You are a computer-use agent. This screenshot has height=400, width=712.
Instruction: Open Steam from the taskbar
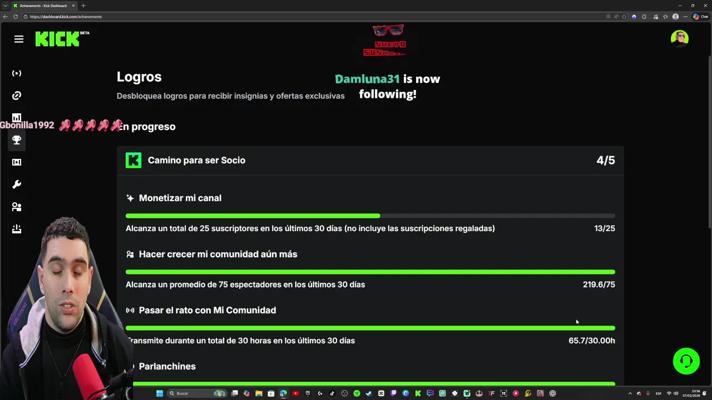369,393
